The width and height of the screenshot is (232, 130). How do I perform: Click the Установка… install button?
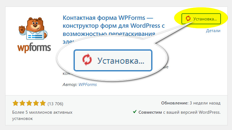(x=201, y=19)
